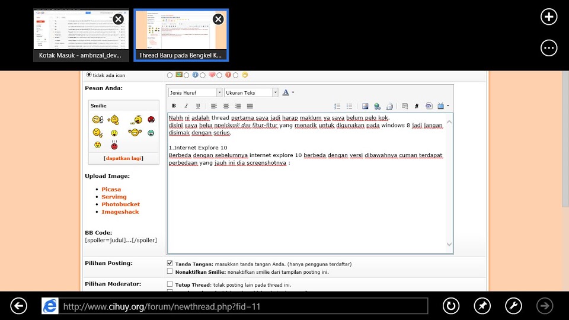Enable the Nonaktifkan Smilie checkbox

tap(170, 271)
